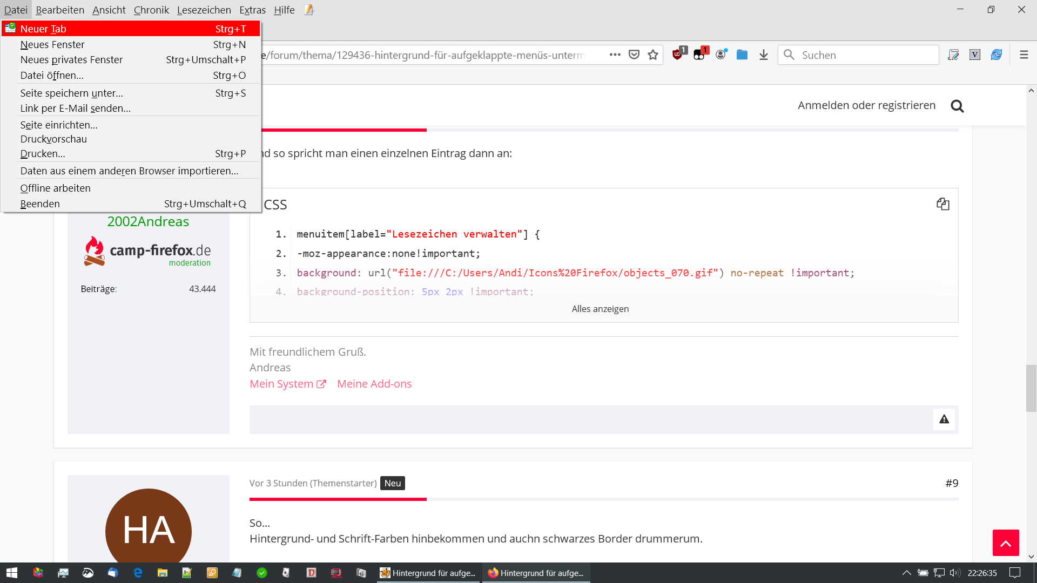Open Firefox hamburger application menu
Image resolution: width=1037 pixels, height=583 pixels.
click(1023, 55)
